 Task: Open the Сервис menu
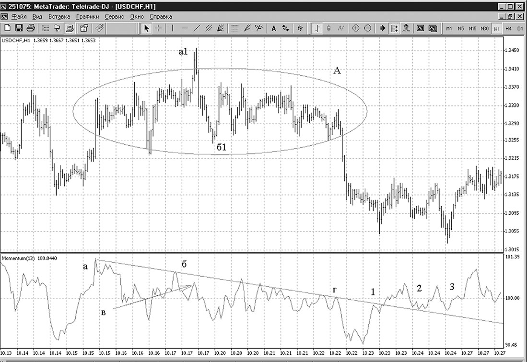click(x=114, y=16)
